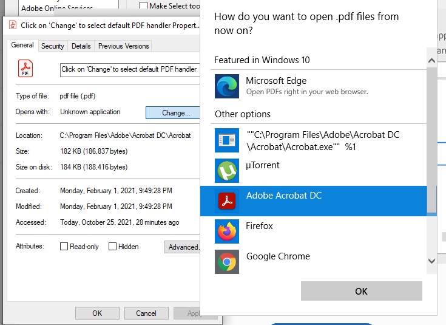Tick the Hidden attribute checkbox
Screen dimensions: 446x325
pos(113,247)
